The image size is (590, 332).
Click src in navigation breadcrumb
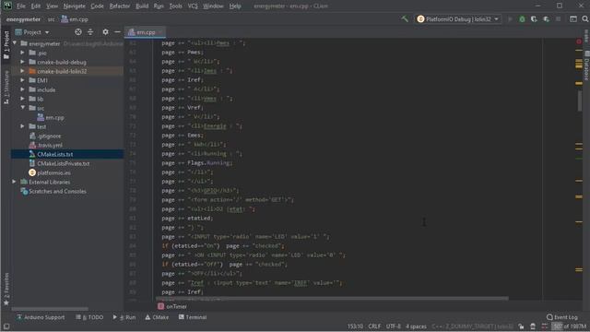pyautogui.click(x=52, y=19)
